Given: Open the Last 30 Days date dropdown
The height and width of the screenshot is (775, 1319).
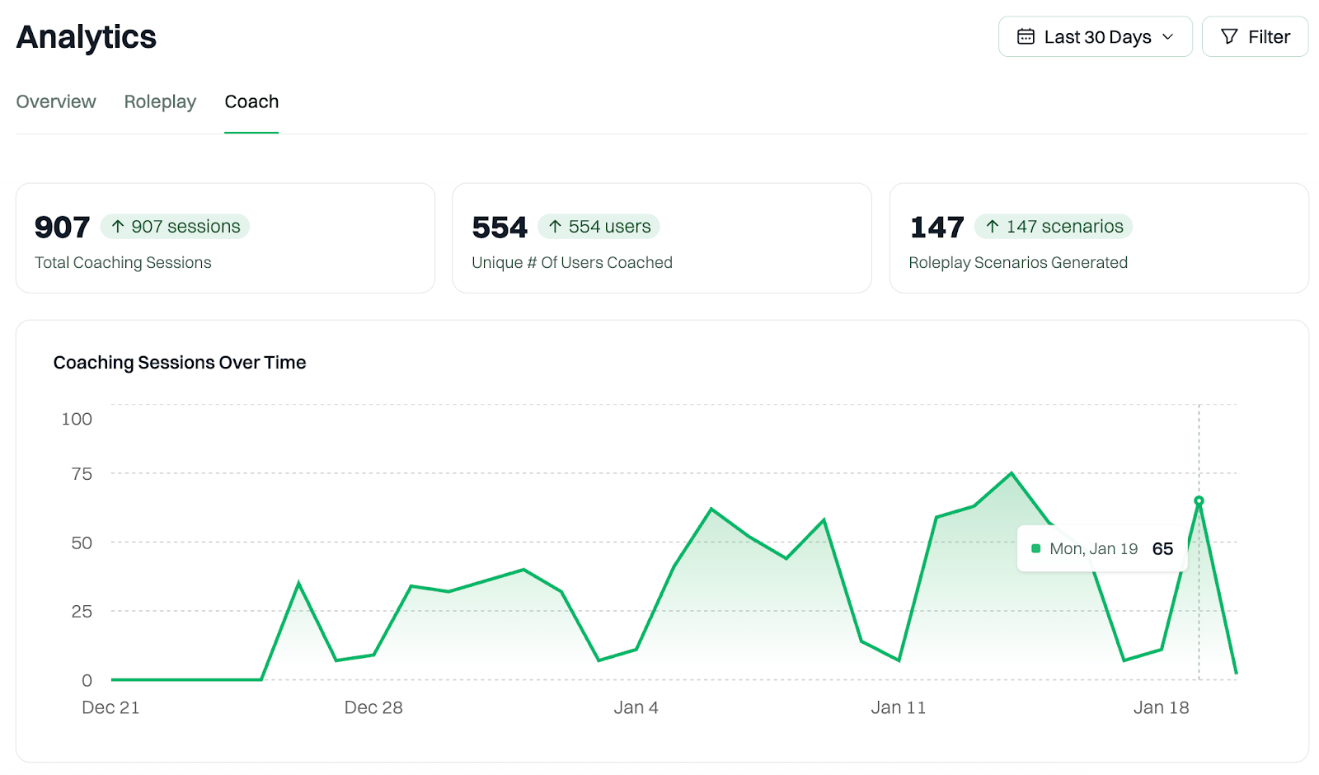Looking at the screenshot, I should tap(1095, 36).
